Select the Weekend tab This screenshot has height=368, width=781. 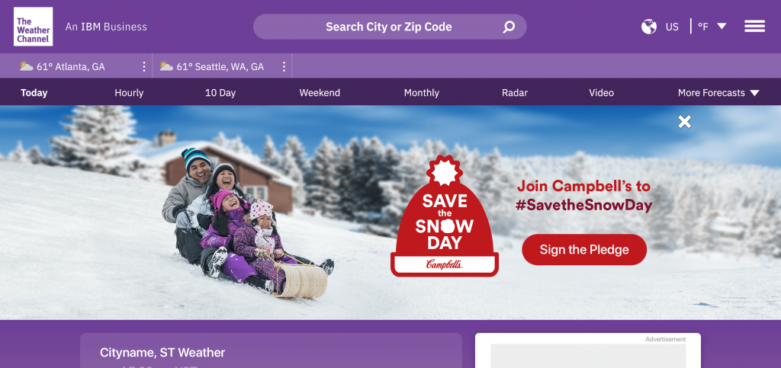click(320, 93)
